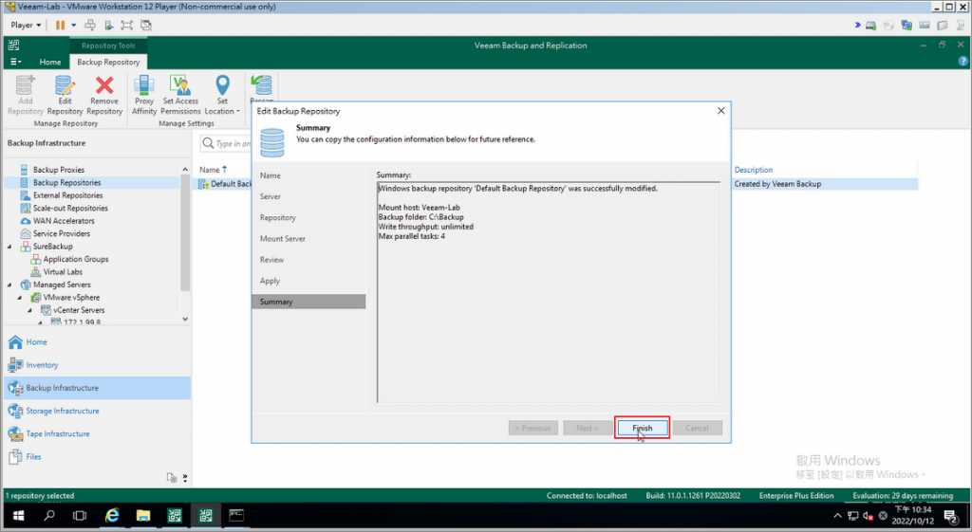This screenshot has width=972, height=532.
Task: Open the Veeam help question-mark icon
Action: point(963,62)
